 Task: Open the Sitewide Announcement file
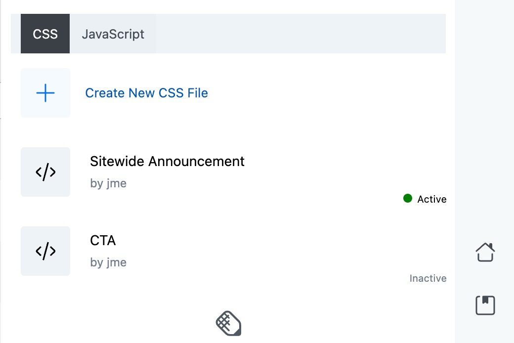tap(167, 161)
